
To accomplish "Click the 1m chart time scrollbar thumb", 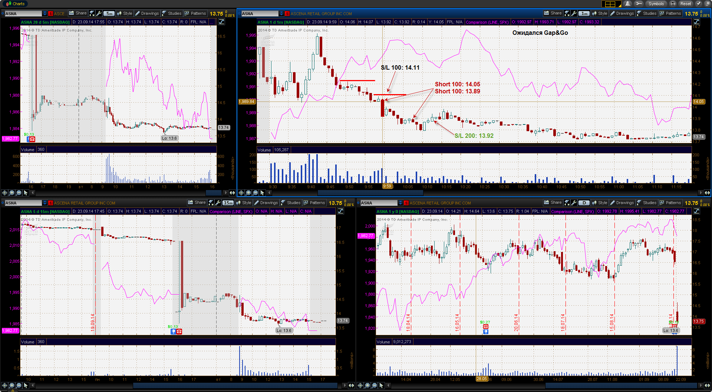I will [x=370, y=193].
